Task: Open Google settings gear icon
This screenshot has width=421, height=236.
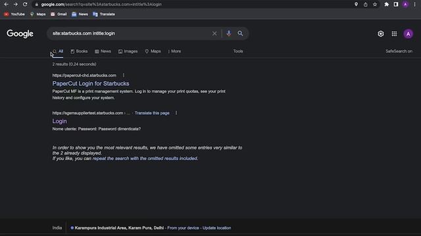Action: 381,33
